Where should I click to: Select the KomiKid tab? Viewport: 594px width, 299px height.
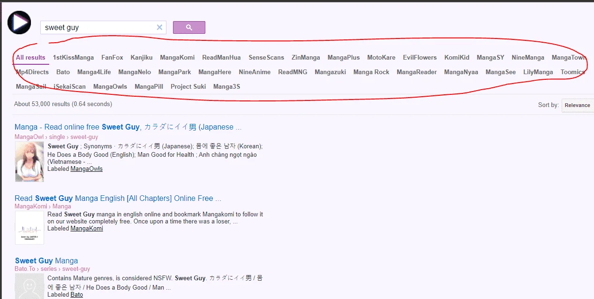pos(457,57)
